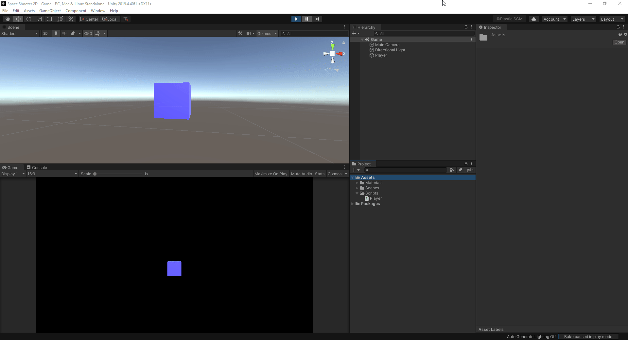The image size is (628, 340).
Task: Expand the Packages folder in Project panel
Action: 353,204
